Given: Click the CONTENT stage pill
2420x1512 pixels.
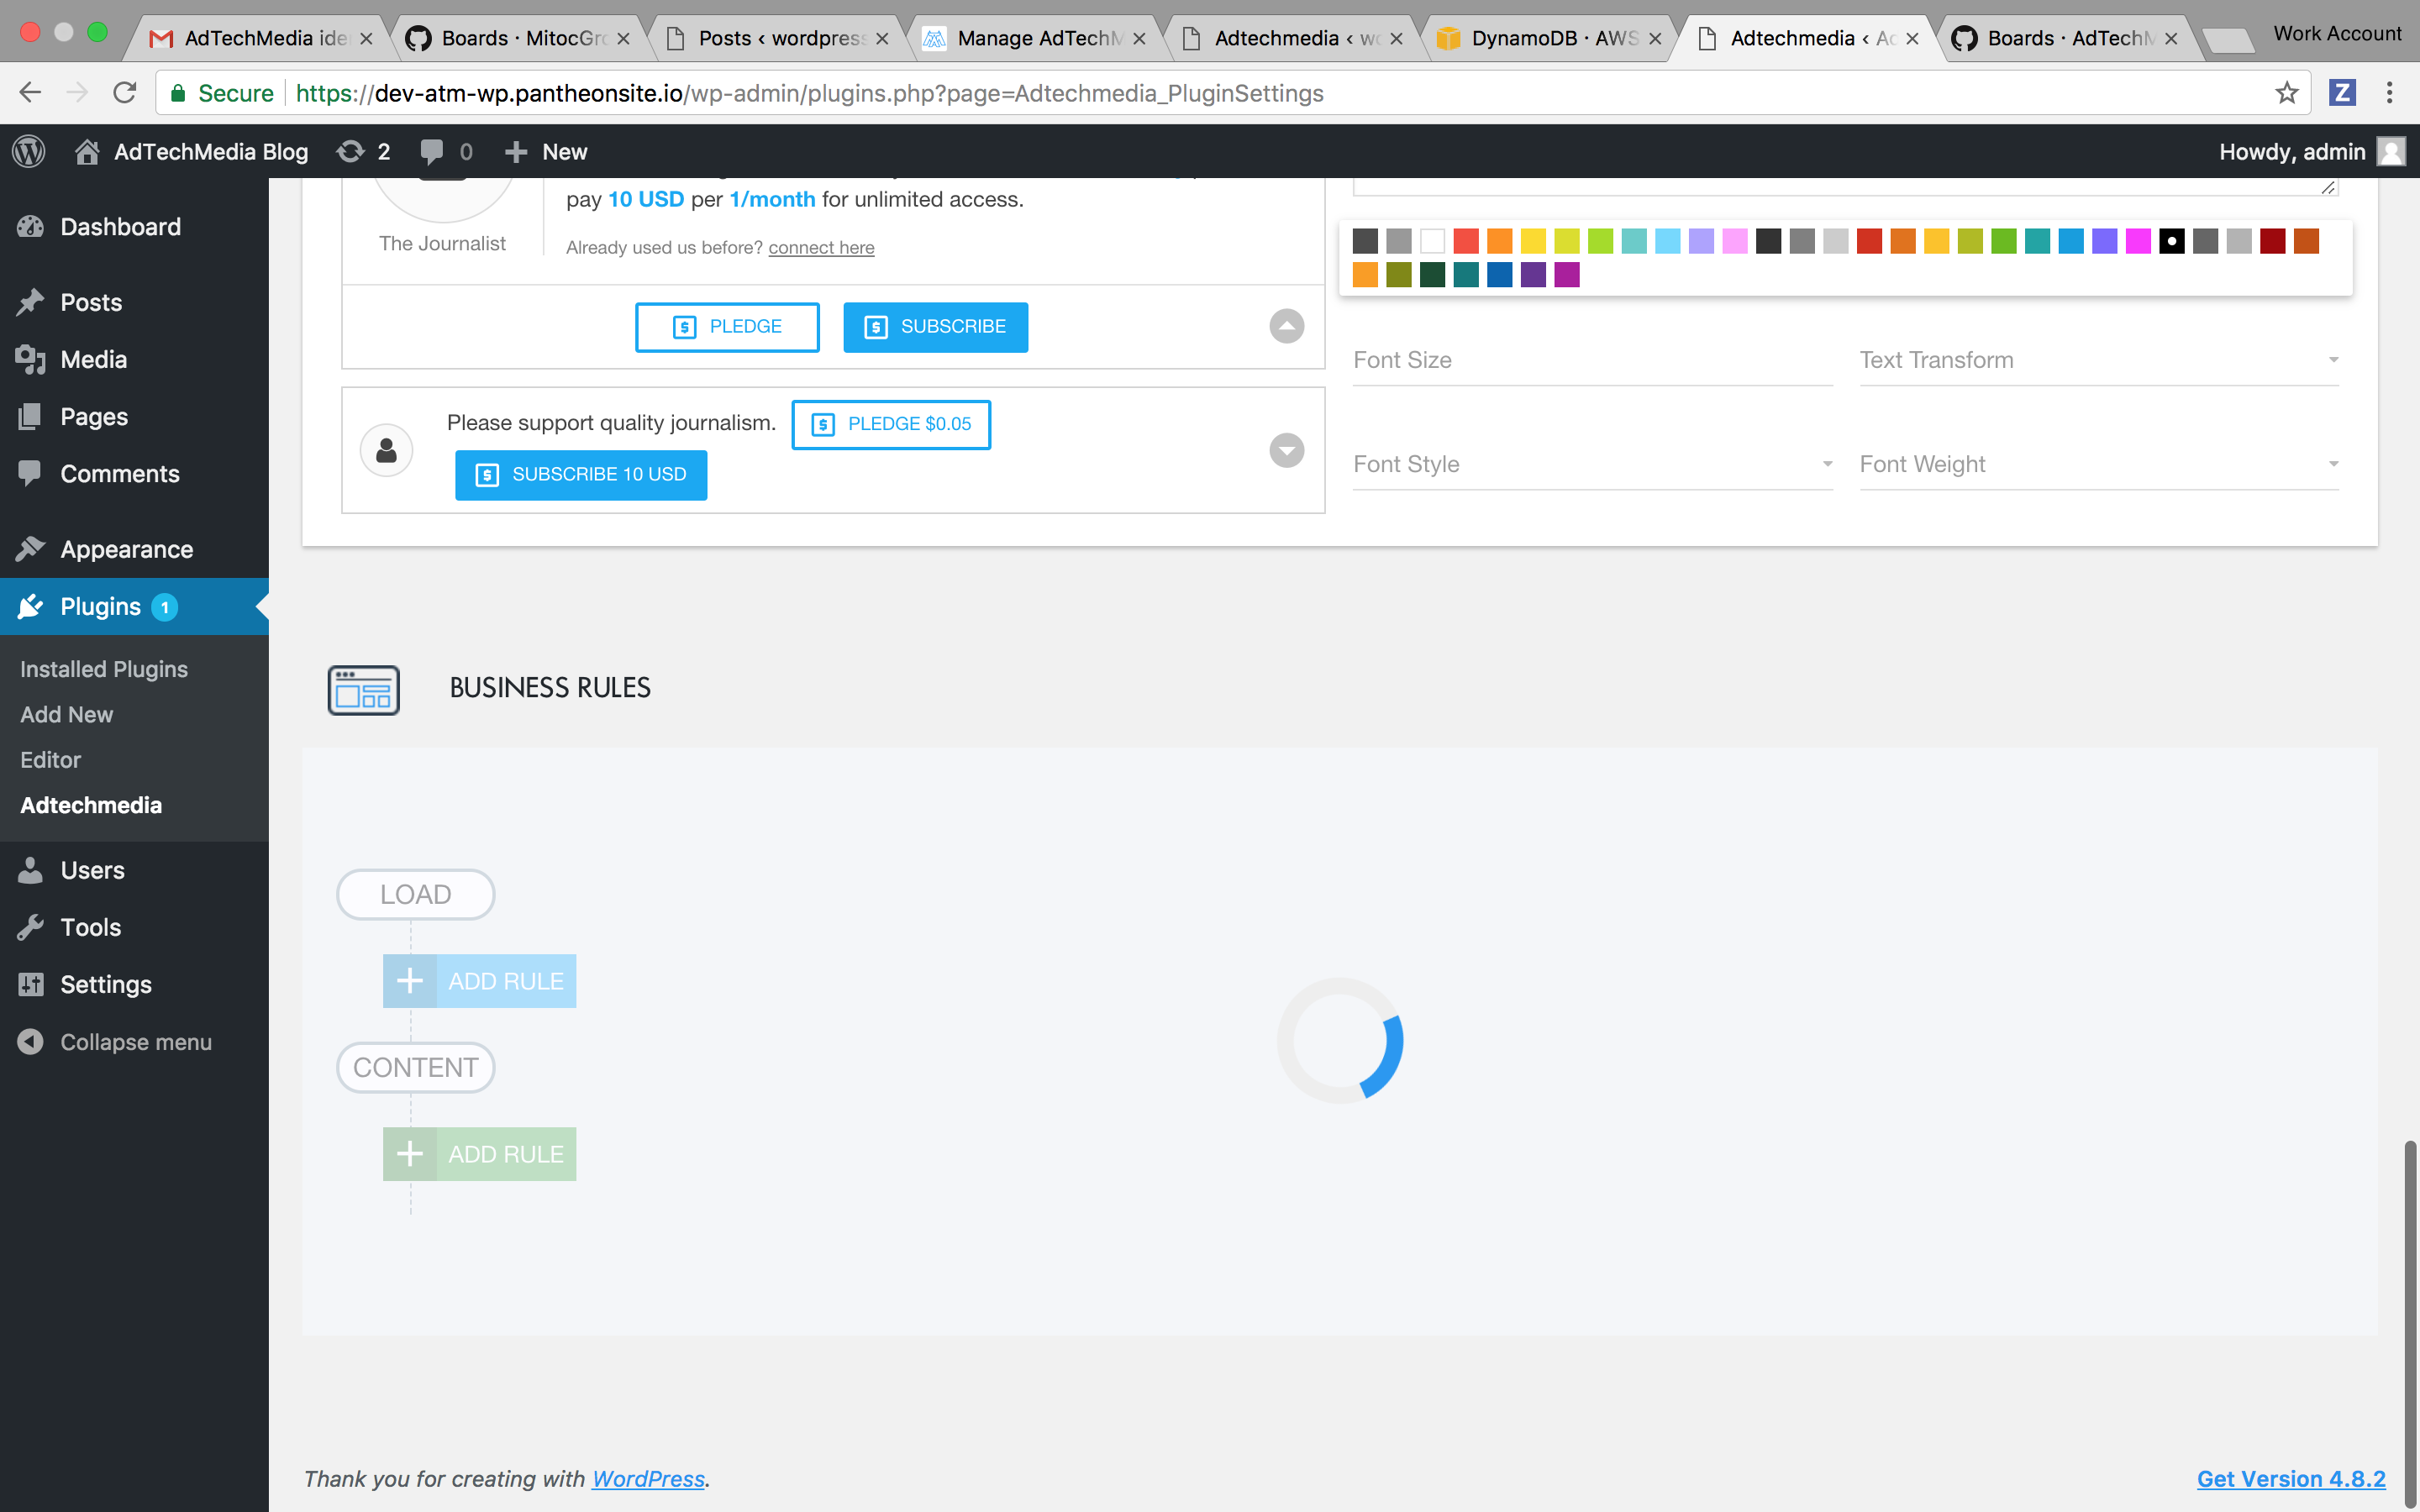Looking at the screenshot, I should click(416, 1067).
